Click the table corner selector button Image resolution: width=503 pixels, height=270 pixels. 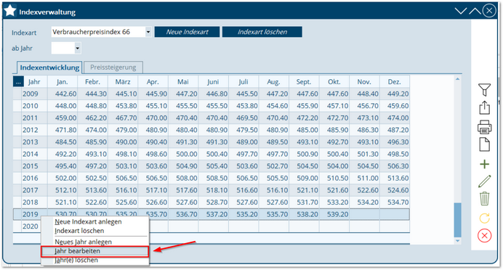click(18, 82)
